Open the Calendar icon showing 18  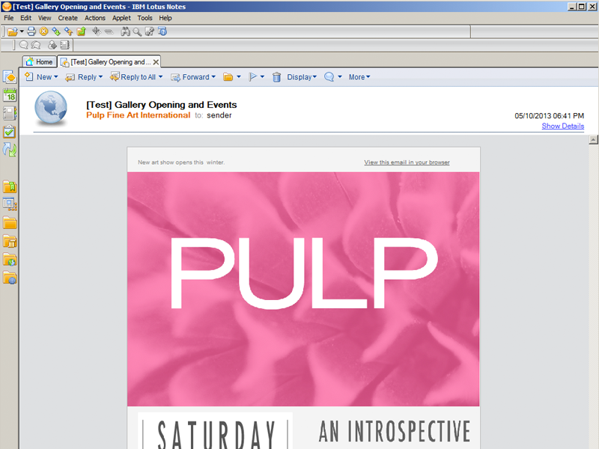10,95
